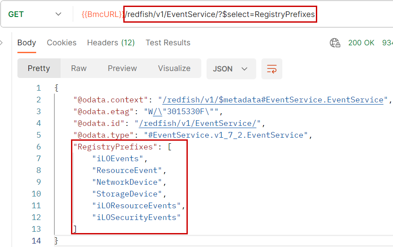Viewport: 393px width, 247px height.
Task: Select the Pretty view button
Action: 39,68
